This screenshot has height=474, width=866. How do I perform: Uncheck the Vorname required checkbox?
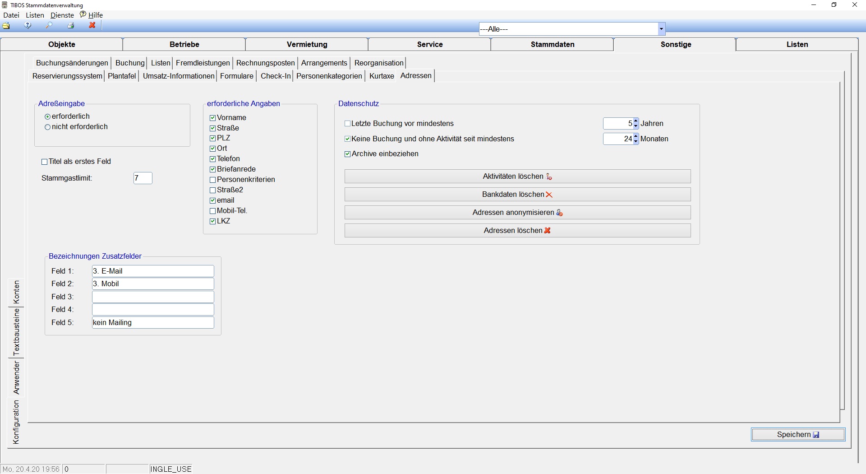(212, 118)
